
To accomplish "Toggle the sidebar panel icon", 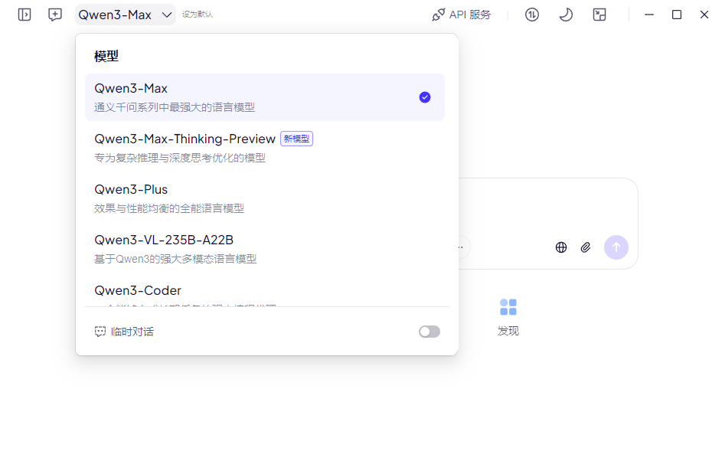I will pyautogui.click(x=25, y=15).
